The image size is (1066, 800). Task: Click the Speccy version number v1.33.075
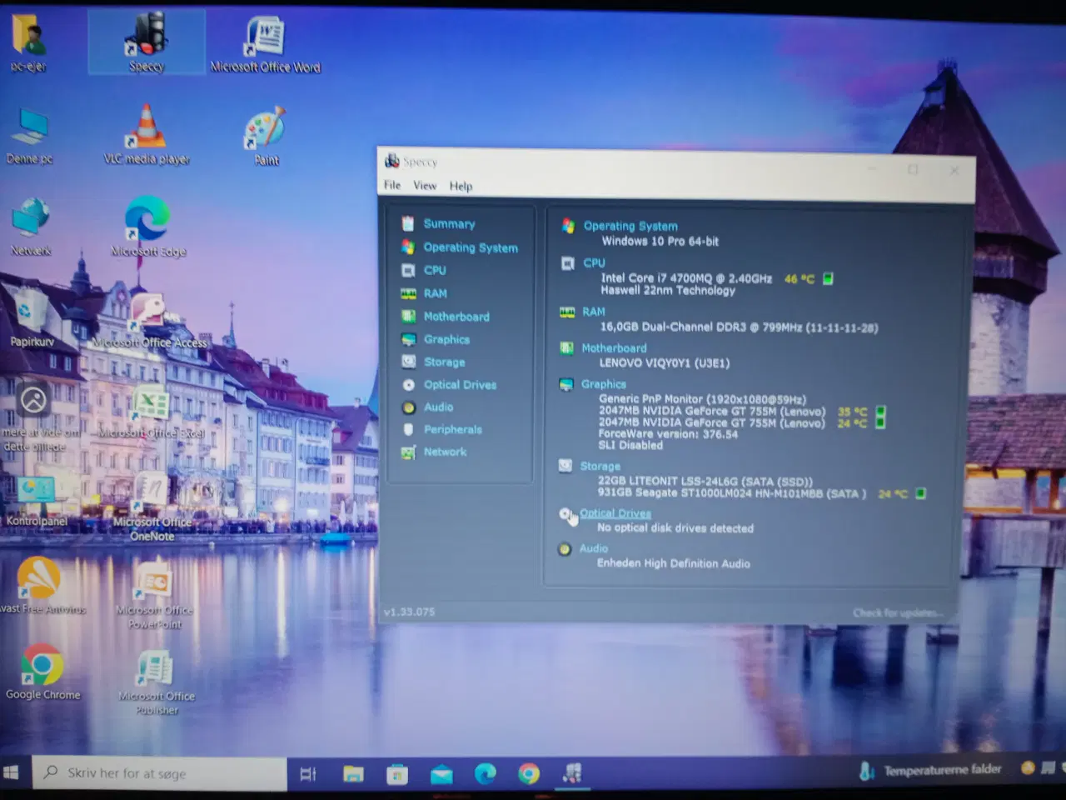pyautogui.click(x=409, y=612)
